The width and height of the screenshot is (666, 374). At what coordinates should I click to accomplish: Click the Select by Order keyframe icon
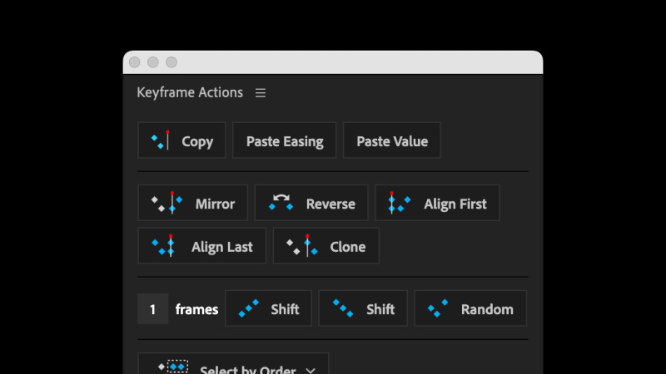173,367
